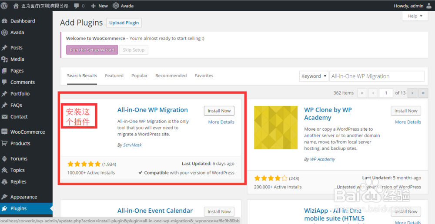435x224 pixels.
Task: Click the Pages sidebar icon
Action: pyautogui.click(x=4, y=71)
